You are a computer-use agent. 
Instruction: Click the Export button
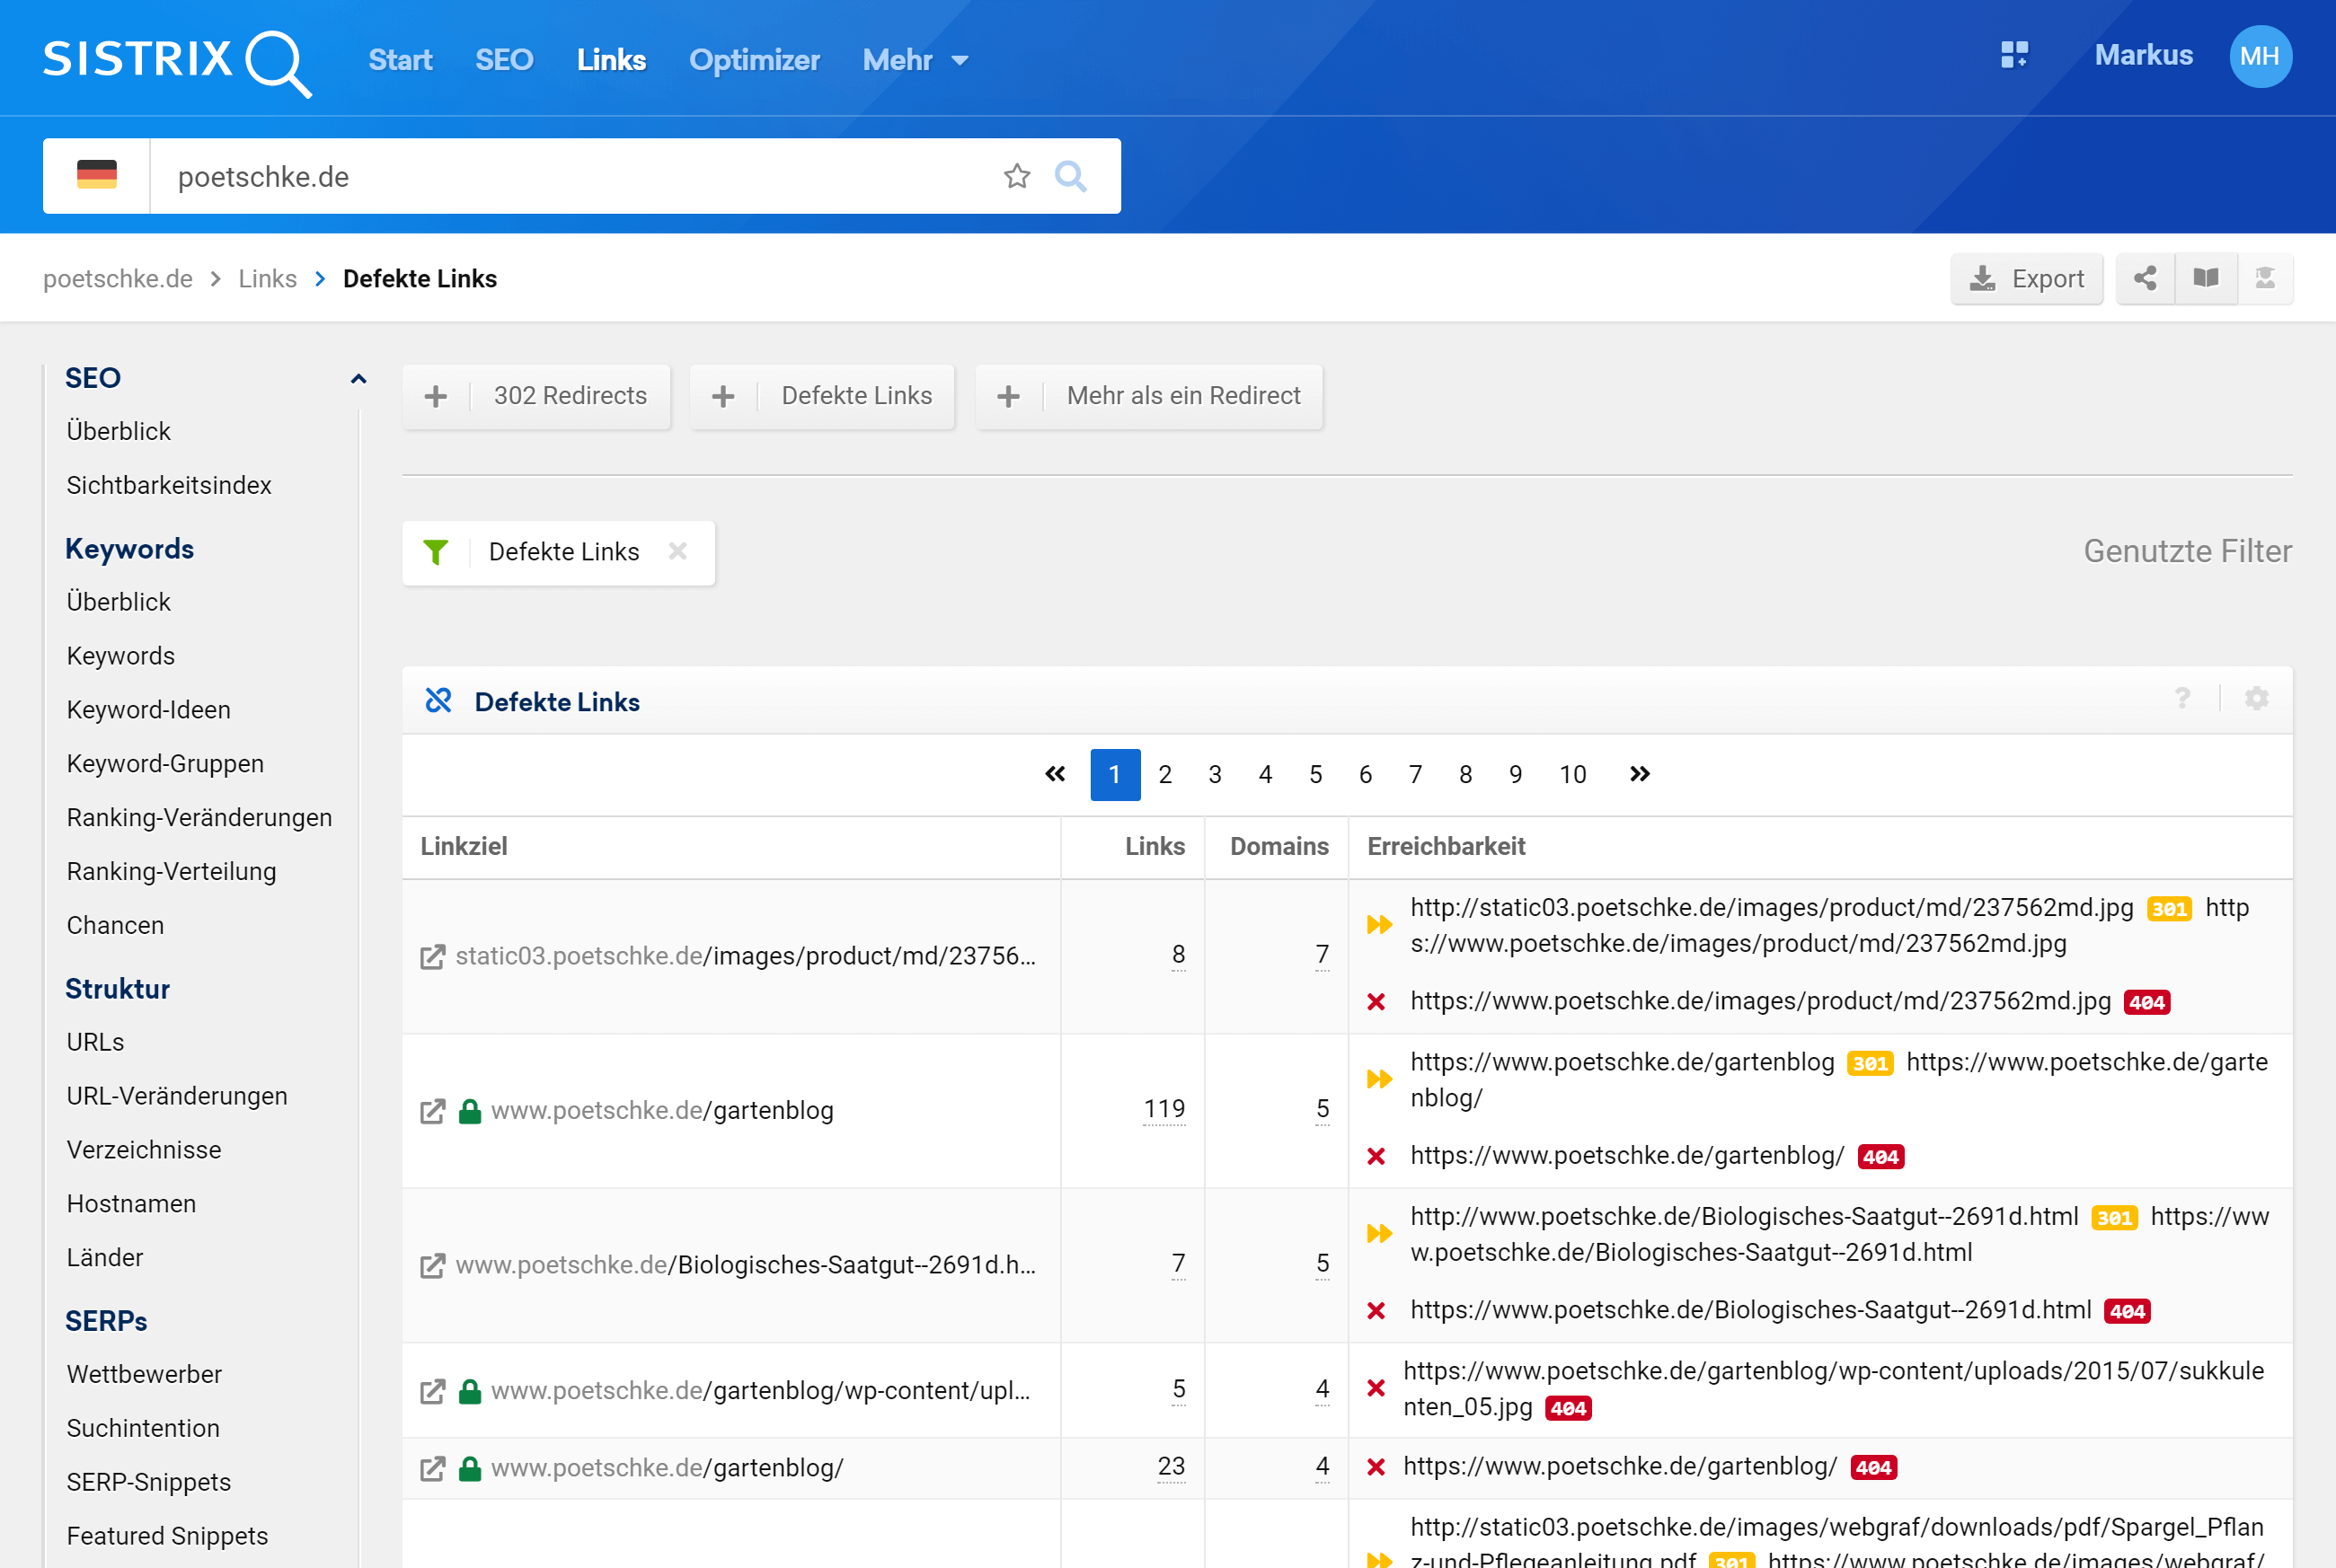2026,278
